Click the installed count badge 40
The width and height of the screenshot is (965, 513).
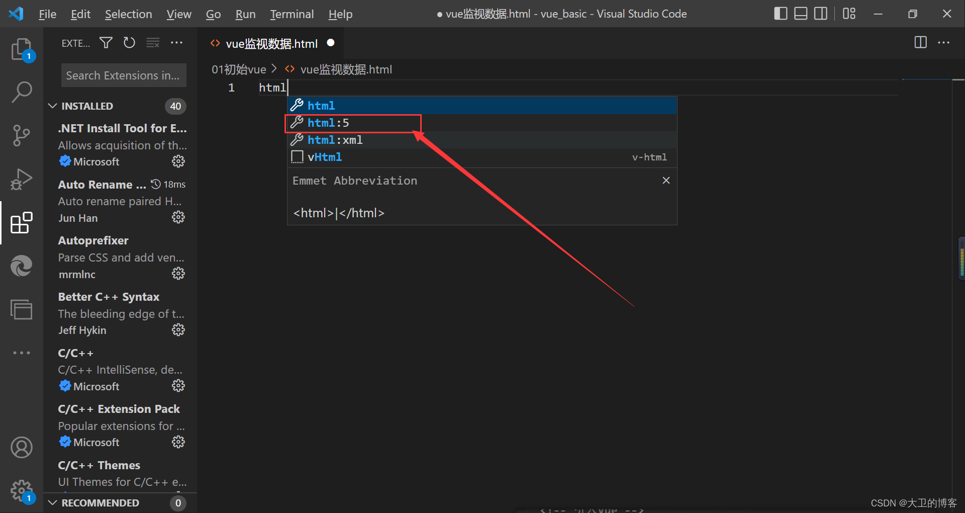(175, 106)
